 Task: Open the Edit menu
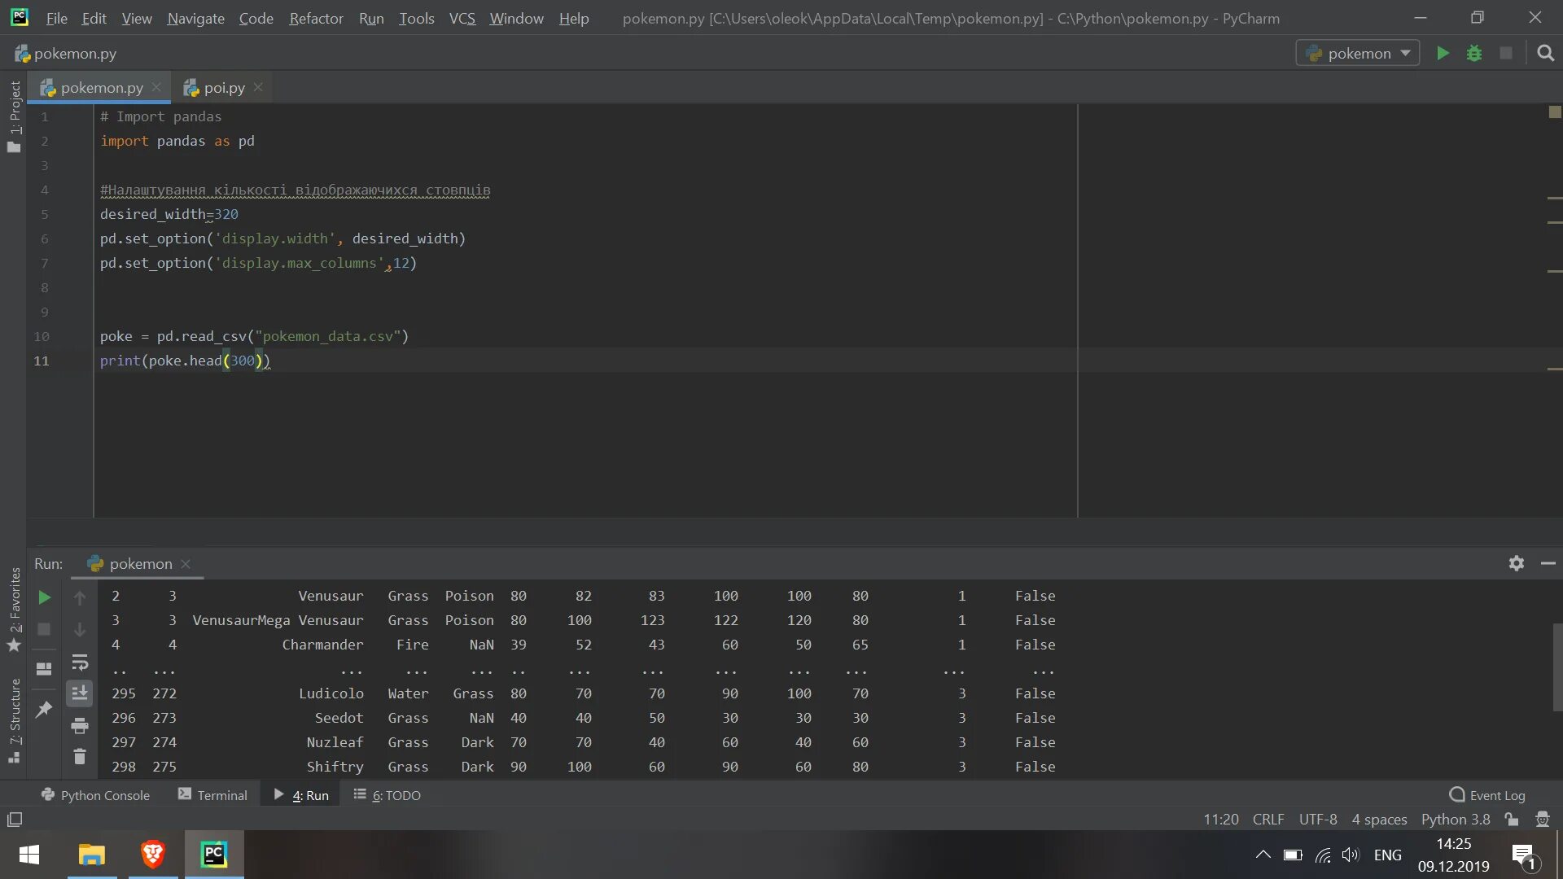pos(94,18)
